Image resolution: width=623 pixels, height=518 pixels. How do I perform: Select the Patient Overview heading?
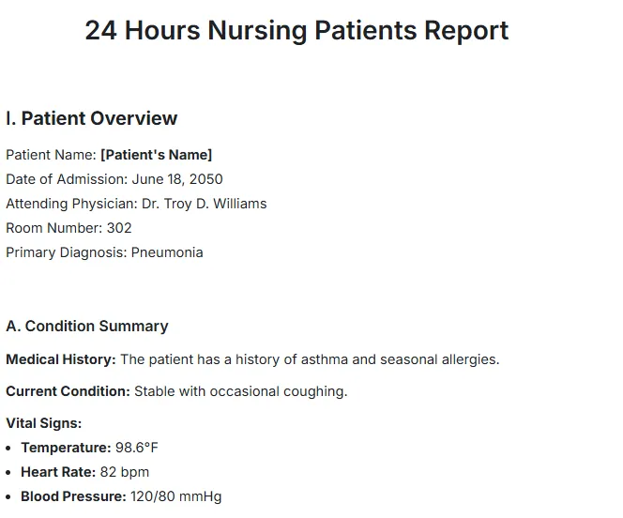(92, 118)
